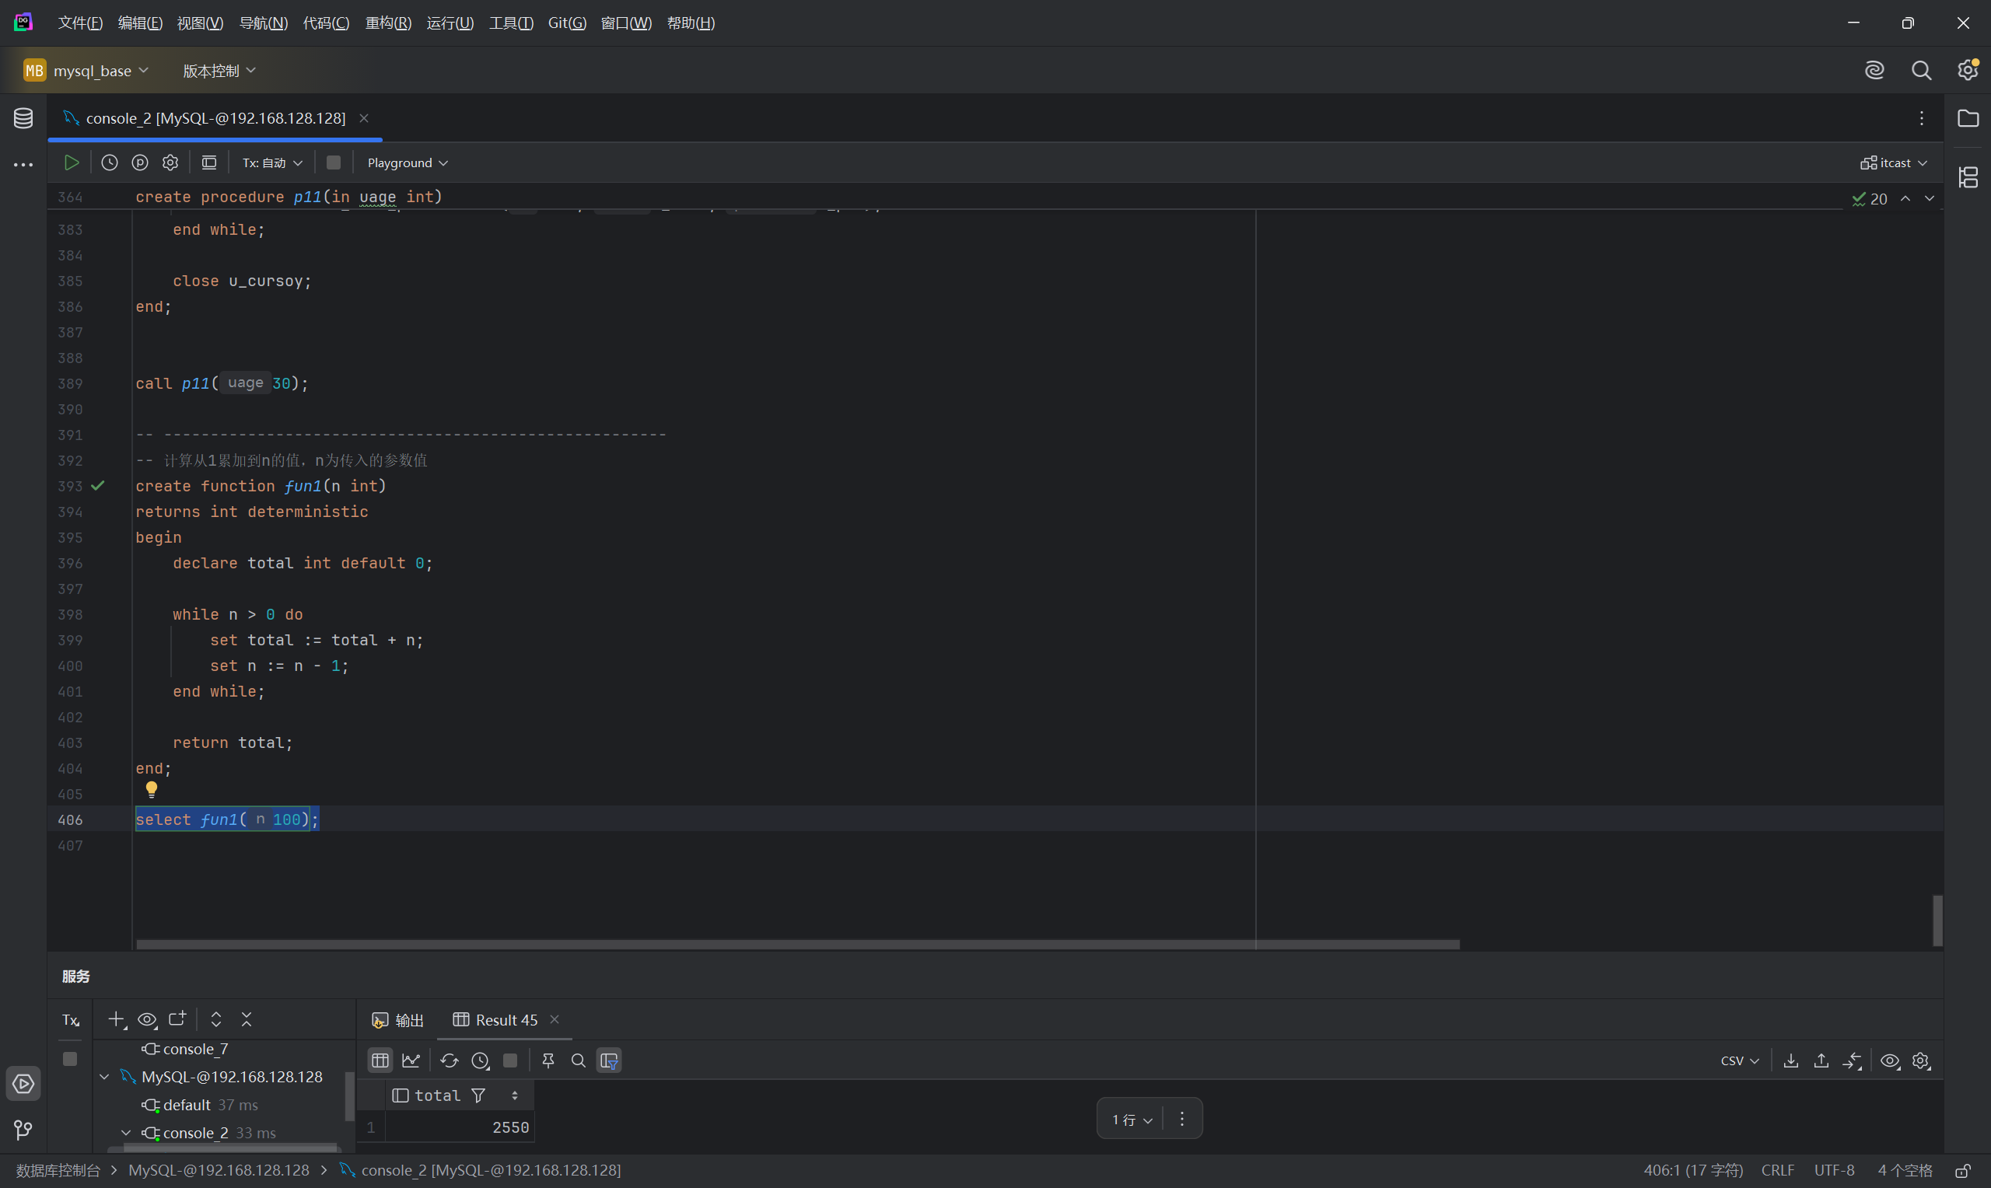Screen dimensions: 1991x1188
Task: Open the Git(G) menu
Action: coord(567,23)
